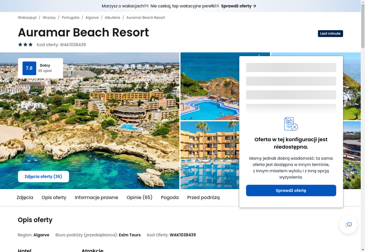
Task: Select the Pogoda tab
Action: click(x=170, y=197)
